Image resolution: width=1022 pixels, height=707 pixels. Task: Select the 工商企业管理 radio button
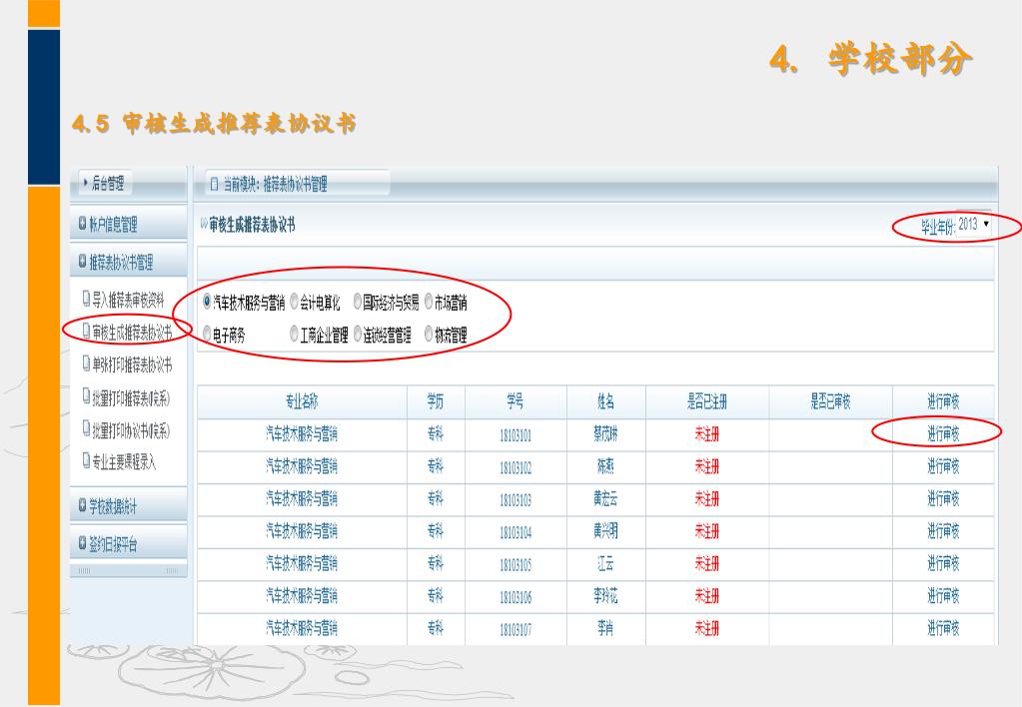(x=294, y=335)
